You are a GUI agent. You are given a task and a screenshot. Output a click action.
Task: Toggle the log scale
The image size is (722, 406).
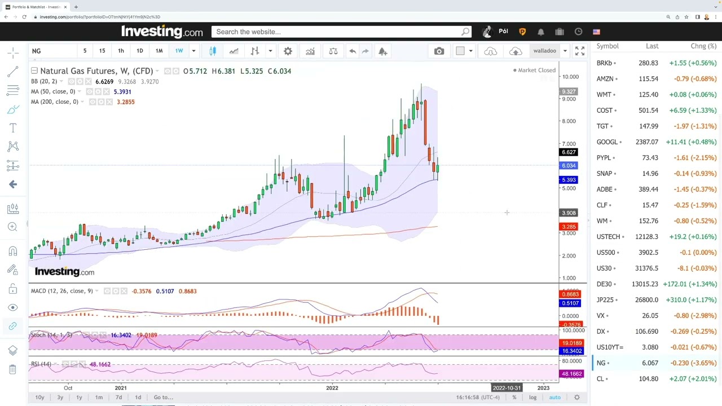pyautogui.click(x=532, y=398)
